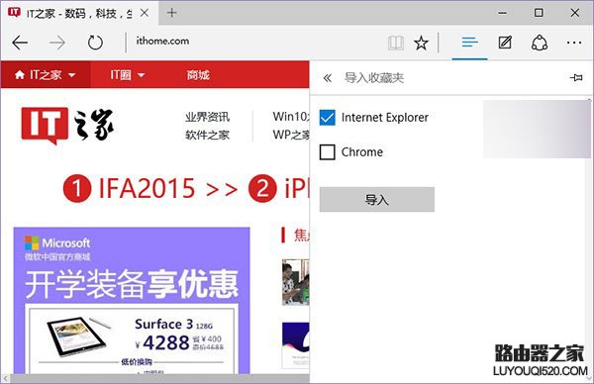Image resolution: width=594 pixels, height=384 pixels.
Task: Add page to favorites star icon
Action: (421, 43)
